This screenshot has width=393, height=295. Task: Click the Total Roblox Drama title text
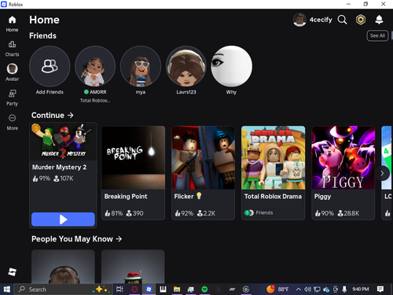click(273, 197)
